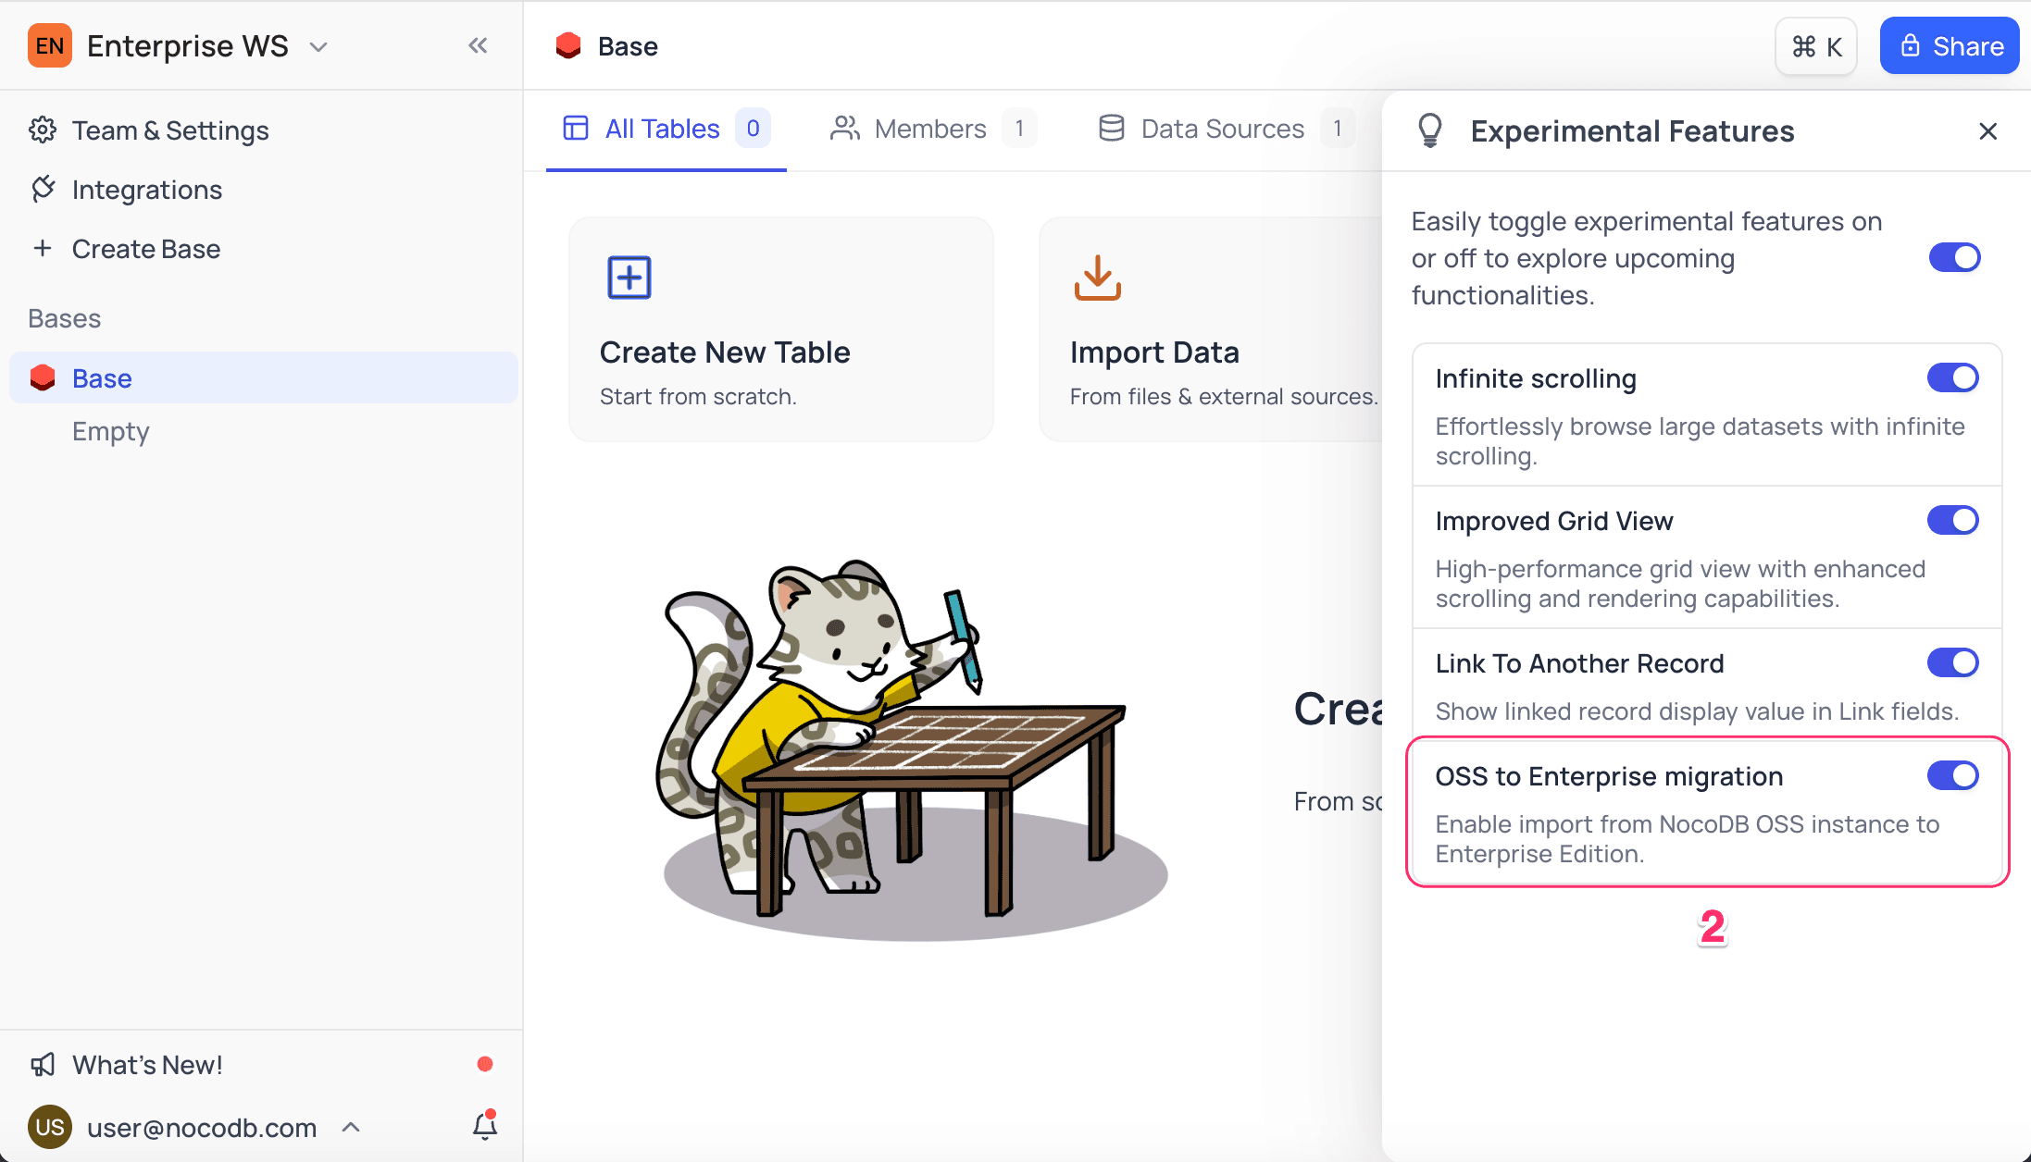Viewport: 2031px width, 1162px height.
Task: Toggle the master experimental features switch
Action: (x=1954, y=257)
